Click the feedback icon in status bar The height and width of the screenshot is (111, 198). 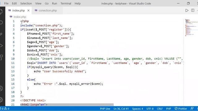pyautogui.click(x=192, y=109)
